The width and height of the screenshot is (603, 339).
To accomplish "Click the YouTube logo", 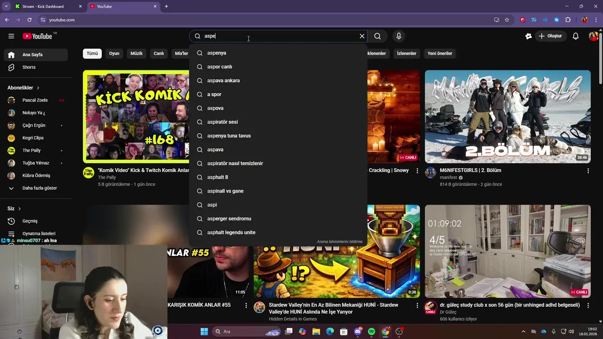I will click(x=37, y=36).
